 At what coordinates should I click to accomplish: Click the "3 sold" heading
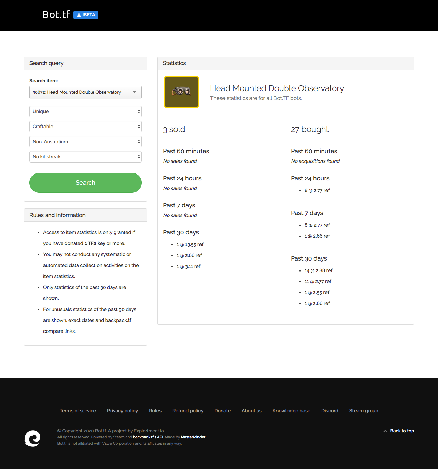tap(174, 129)
